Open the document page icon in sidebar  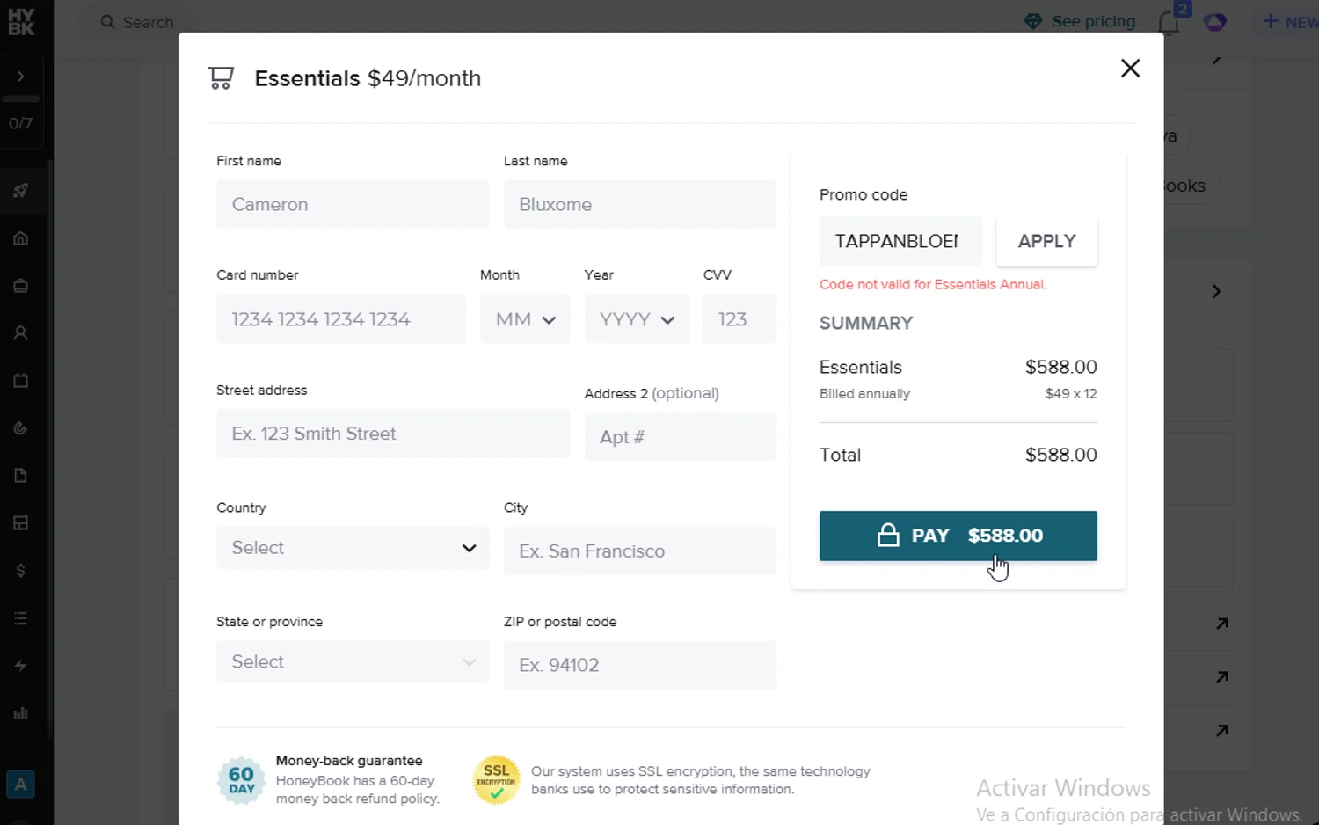point(21,476)
